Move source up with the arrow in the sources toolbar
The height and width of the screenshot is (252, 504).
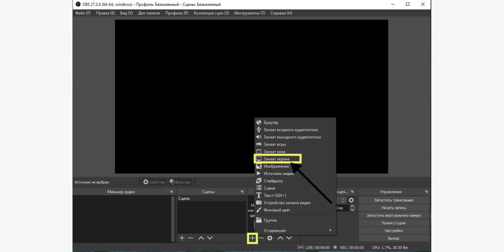point(280,238)
